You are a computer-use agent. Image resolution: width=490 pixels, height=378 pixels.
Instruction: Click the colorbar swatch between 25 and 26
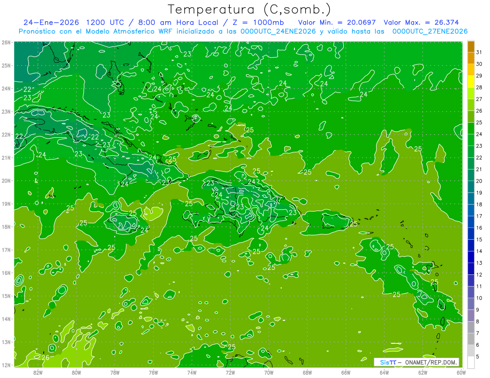[471, 117]
